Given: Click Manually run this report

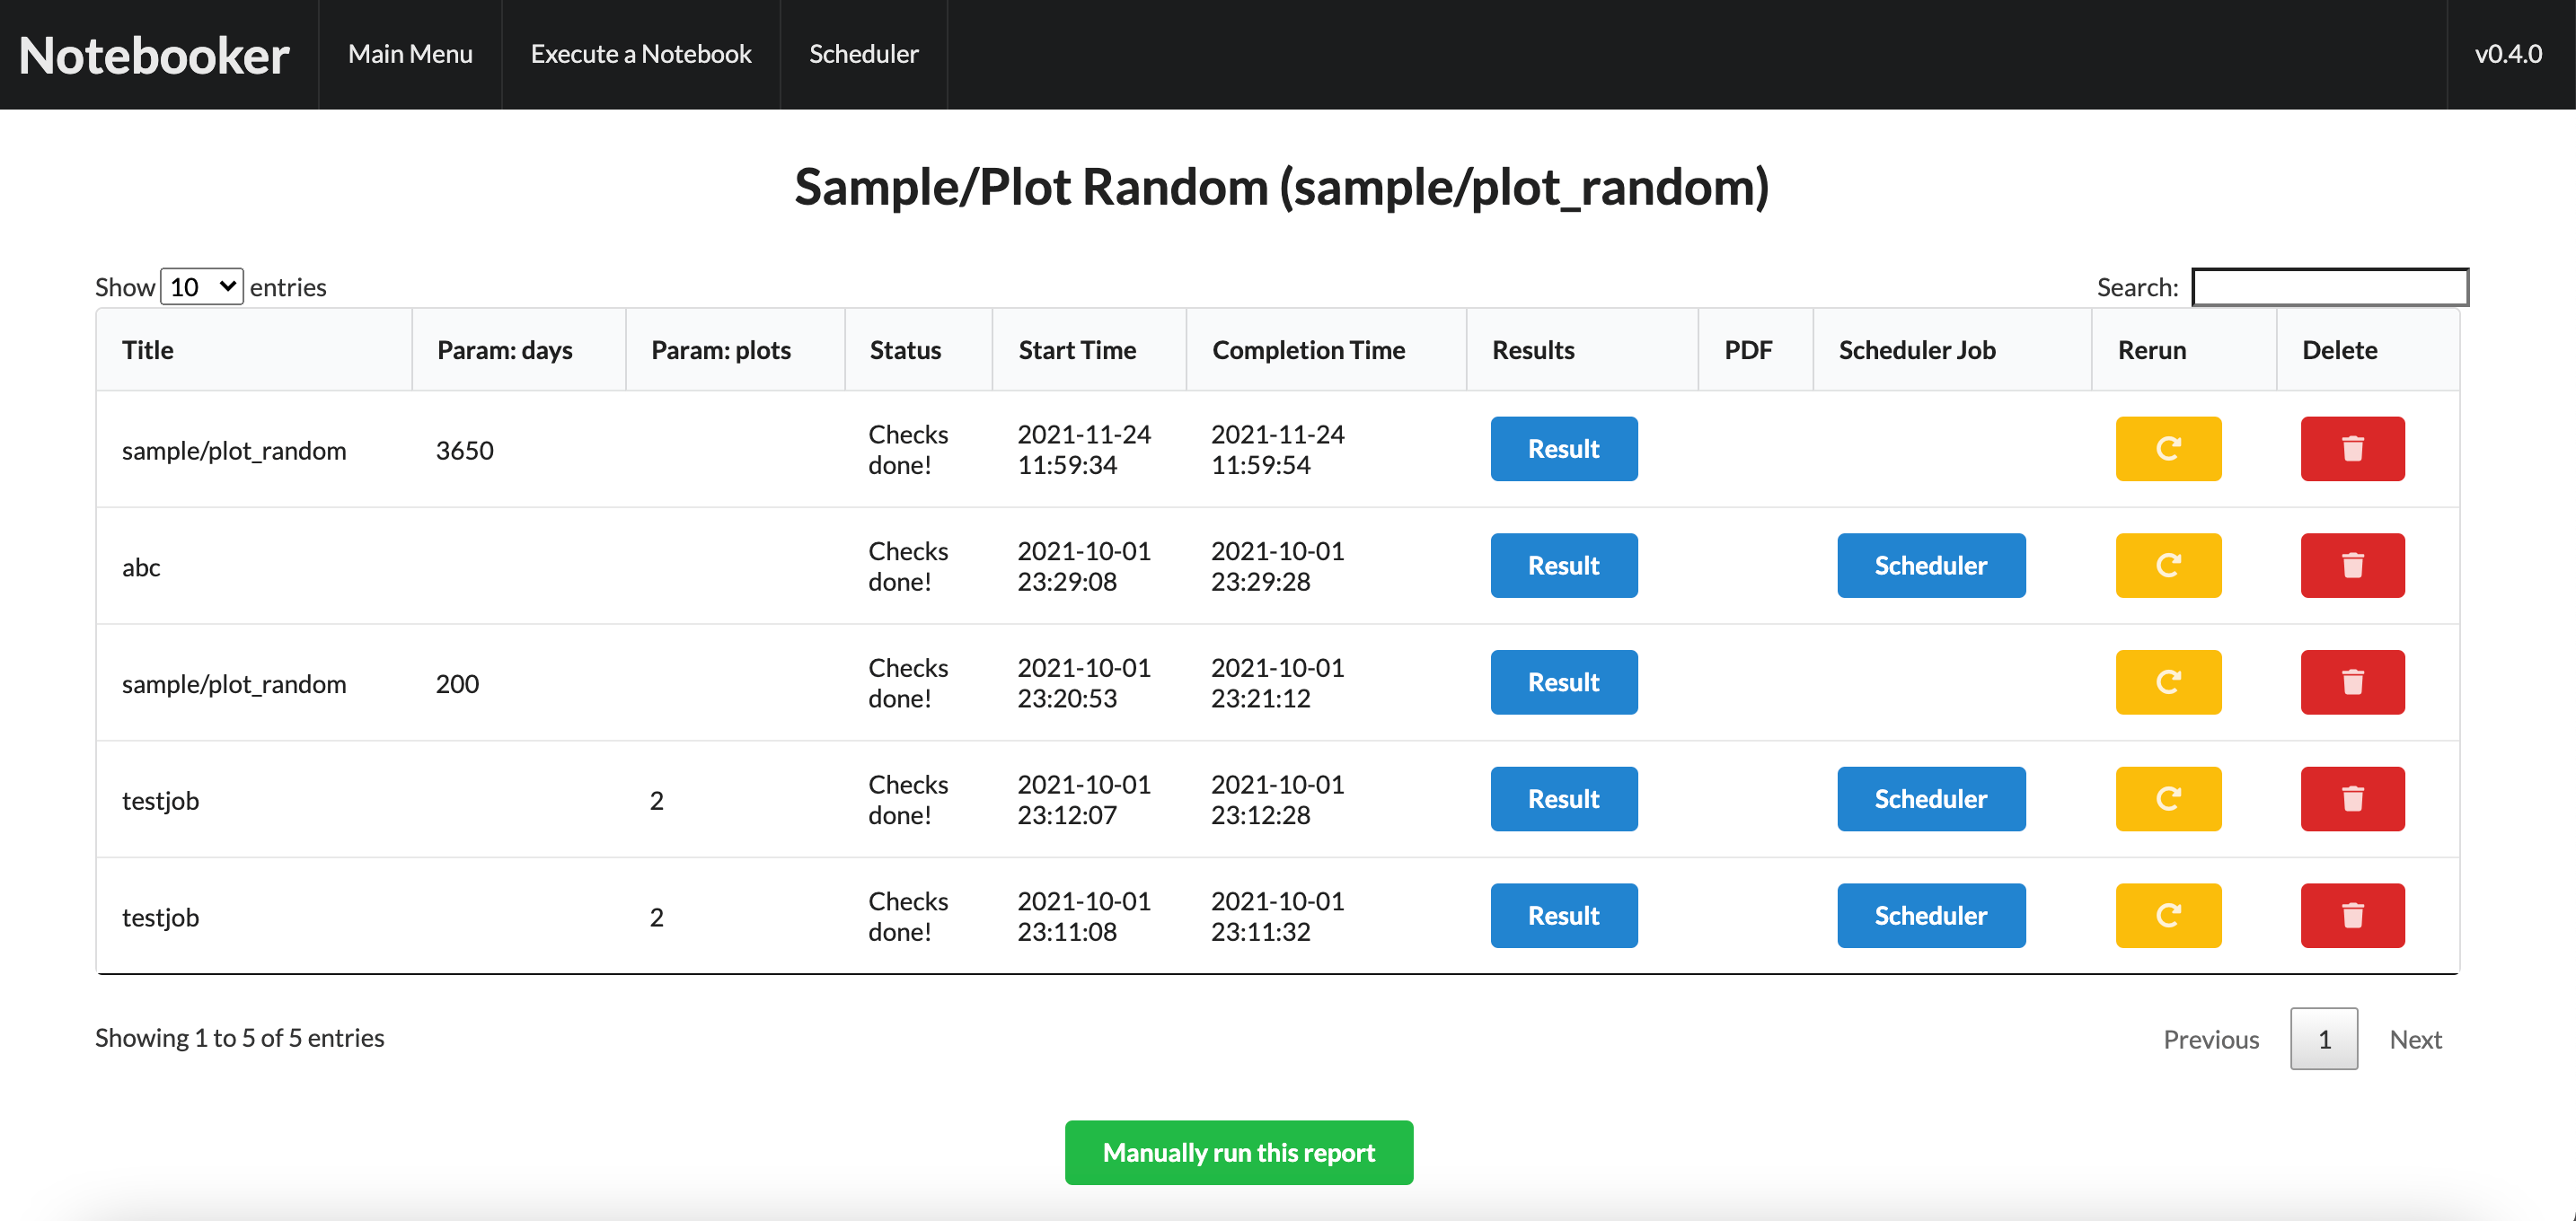Looking at the screenshot, I should coord(1239,1152).
